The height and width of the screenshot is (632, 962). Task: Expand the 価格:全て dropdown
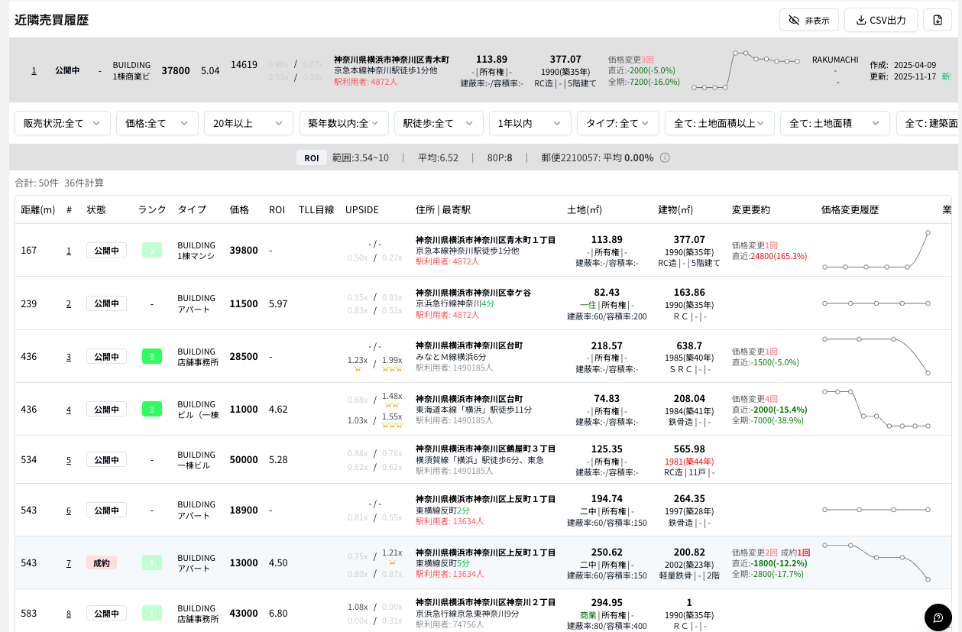pos(157,122)
